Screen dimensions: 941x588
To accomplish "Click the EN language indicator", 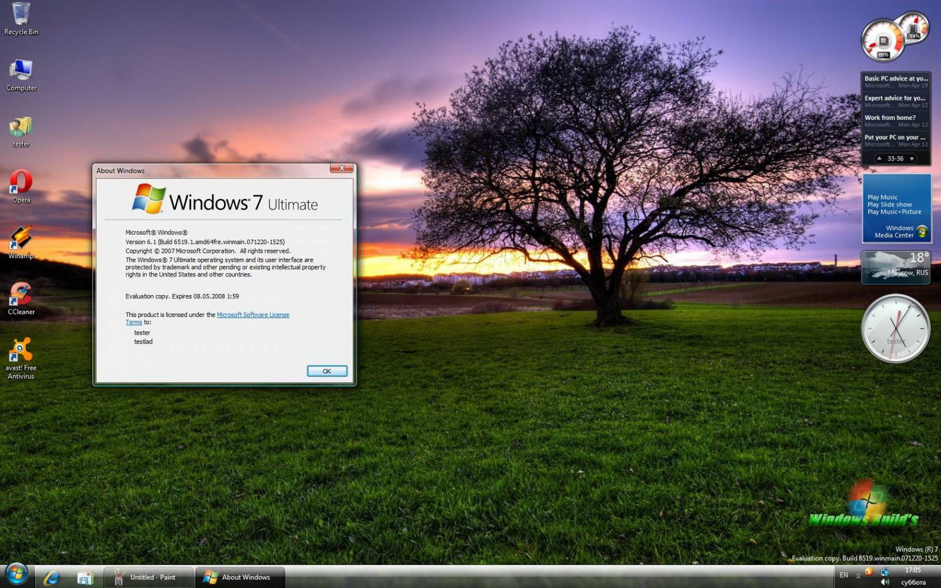I will click(x=844, y=575).
